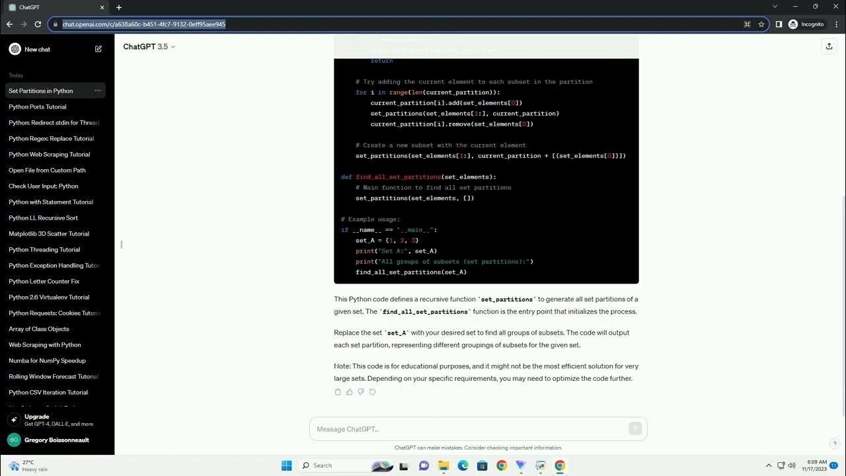Open options for Set Partitions in Python chat
Viewport: 846px width, 476px height.
(97, 91)
